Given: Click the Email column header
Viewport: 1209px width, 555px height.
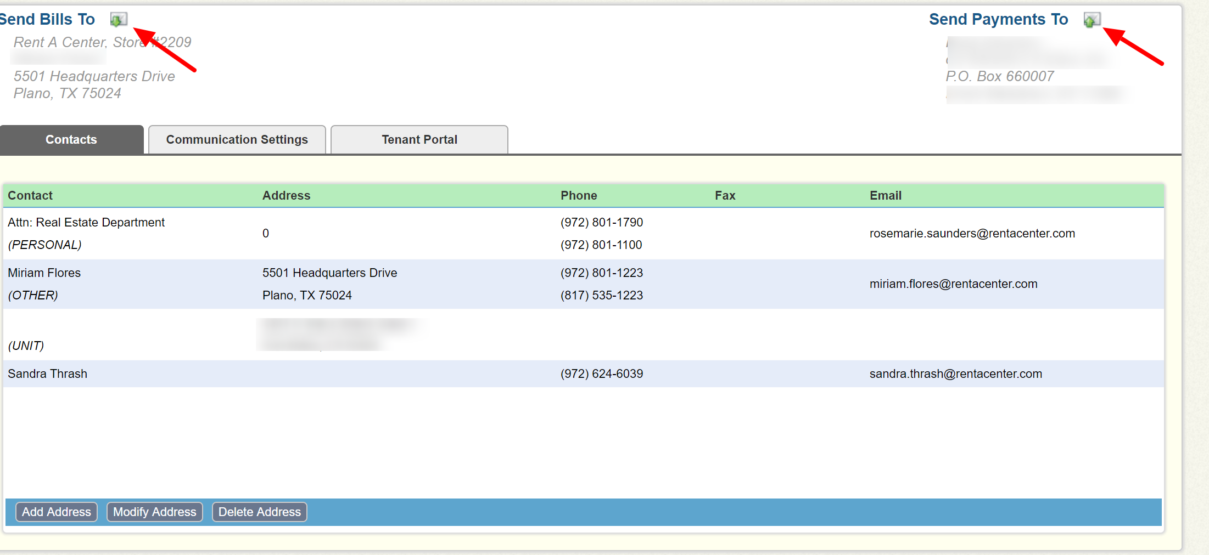Looking at the screenshot, I should tap(886, 195).
